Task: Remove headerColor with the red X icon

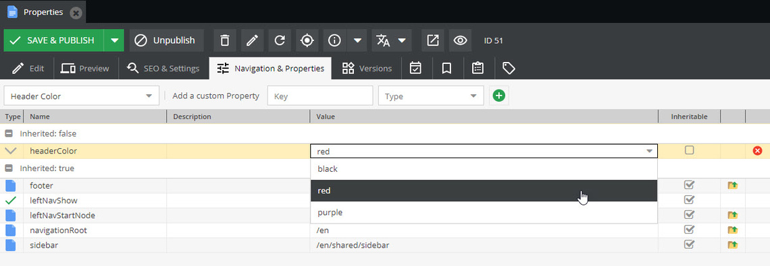Action: point(757,151)
